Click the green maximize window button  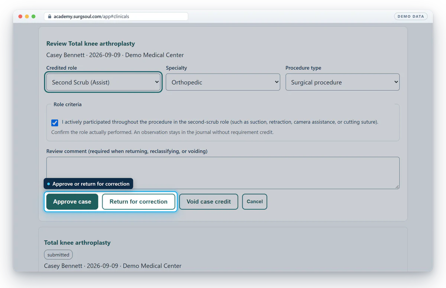33,16
